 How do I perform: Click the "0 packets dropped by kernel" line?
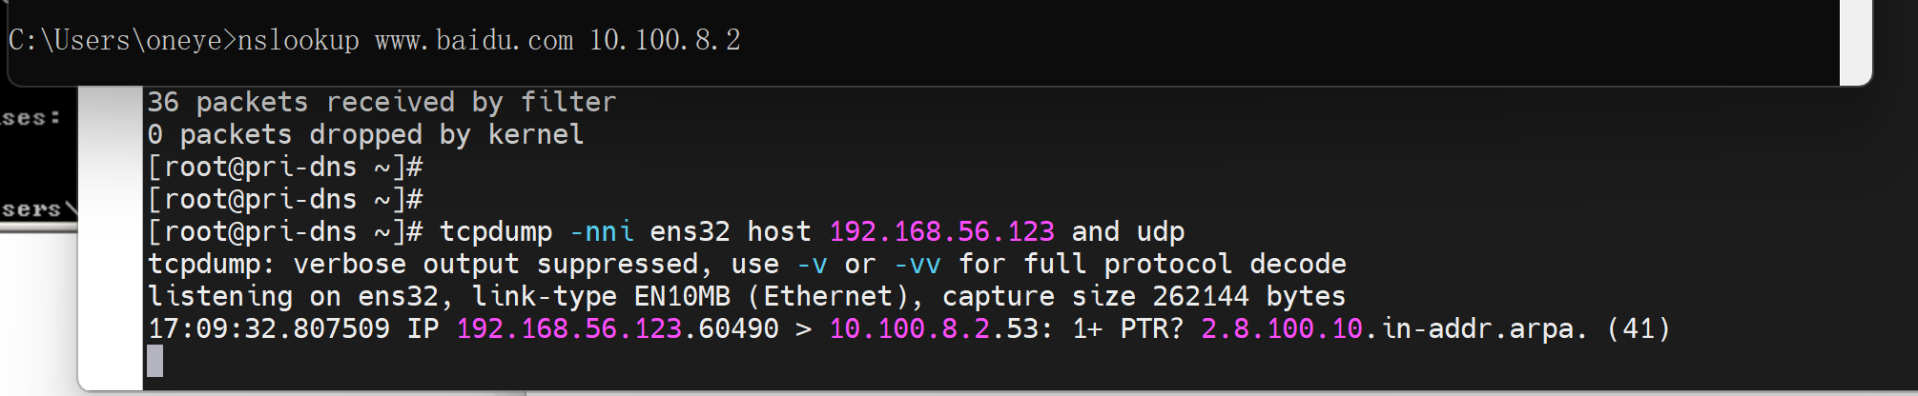tap(365, 135)
